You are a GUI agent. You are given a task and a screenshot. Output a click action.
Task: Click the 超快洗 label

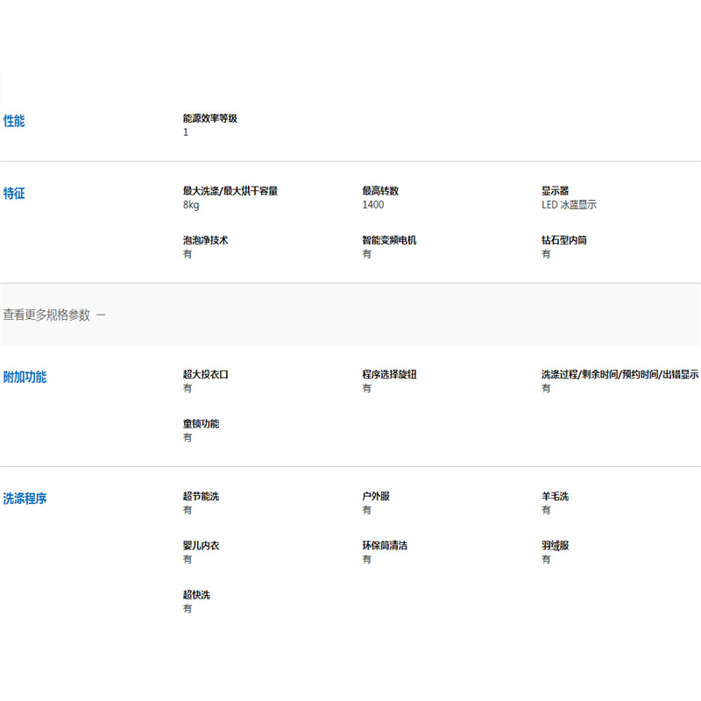click(196, 595)
